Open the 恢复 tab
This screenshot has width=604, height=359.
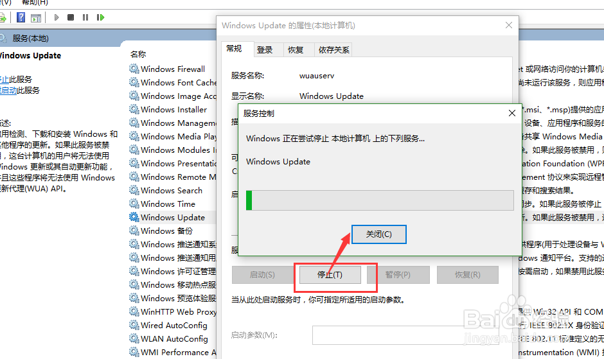click(296, 49)
